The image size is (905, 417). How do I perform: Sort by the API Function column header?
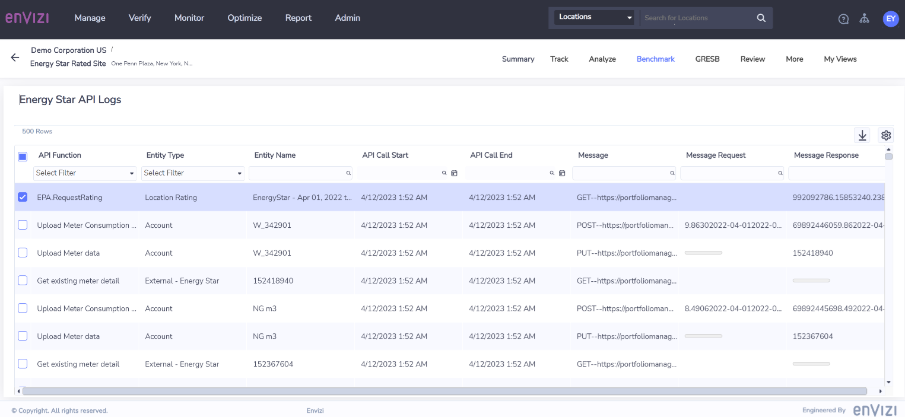pos(60,155)
